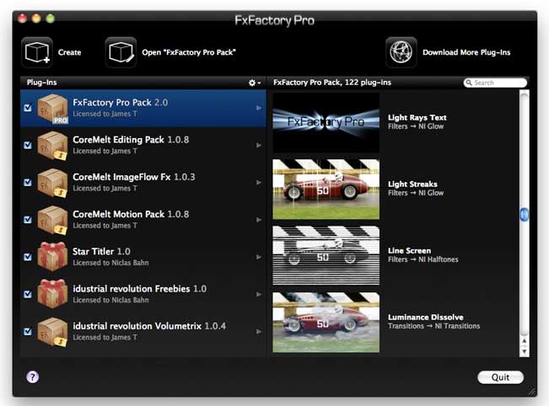Toggle the CoreMelt ImageFlow Fx checkbox
Image resolution: width=549 pixels, height=406 pixels.
pyautogui.click(x=28, y=182)
